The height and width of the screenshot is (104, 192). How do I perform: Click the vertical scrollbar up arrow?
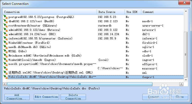[x=186, y=11]
